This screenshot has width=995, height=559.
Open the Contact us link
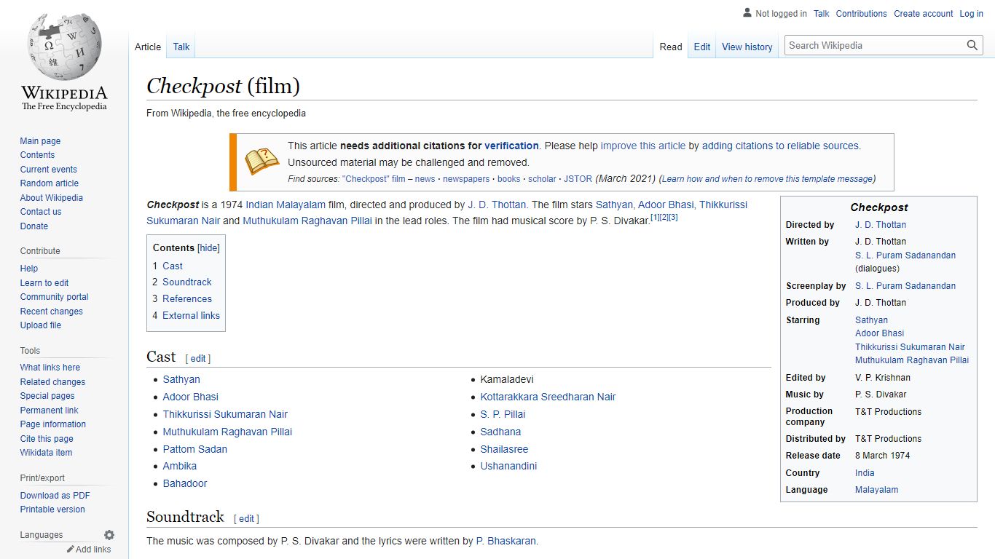click(x=41, y=212)
